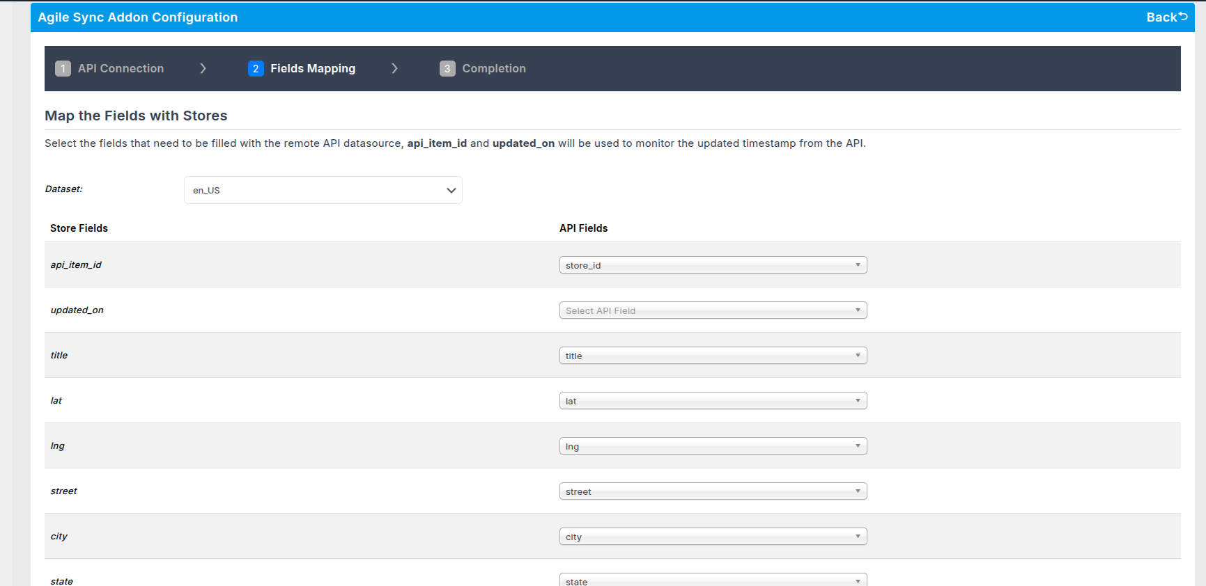This screenshot has height=586, width=1206.
Task: Click chevron arrow after Fields Mapping
Action: [395, 68]
